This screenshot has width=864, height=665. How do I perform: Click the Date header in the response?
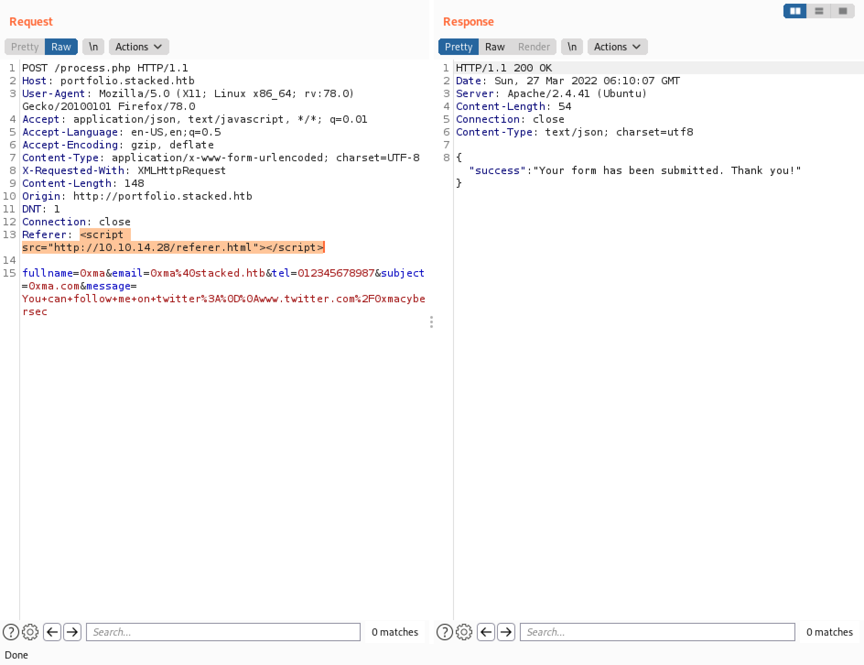point(568,81)
